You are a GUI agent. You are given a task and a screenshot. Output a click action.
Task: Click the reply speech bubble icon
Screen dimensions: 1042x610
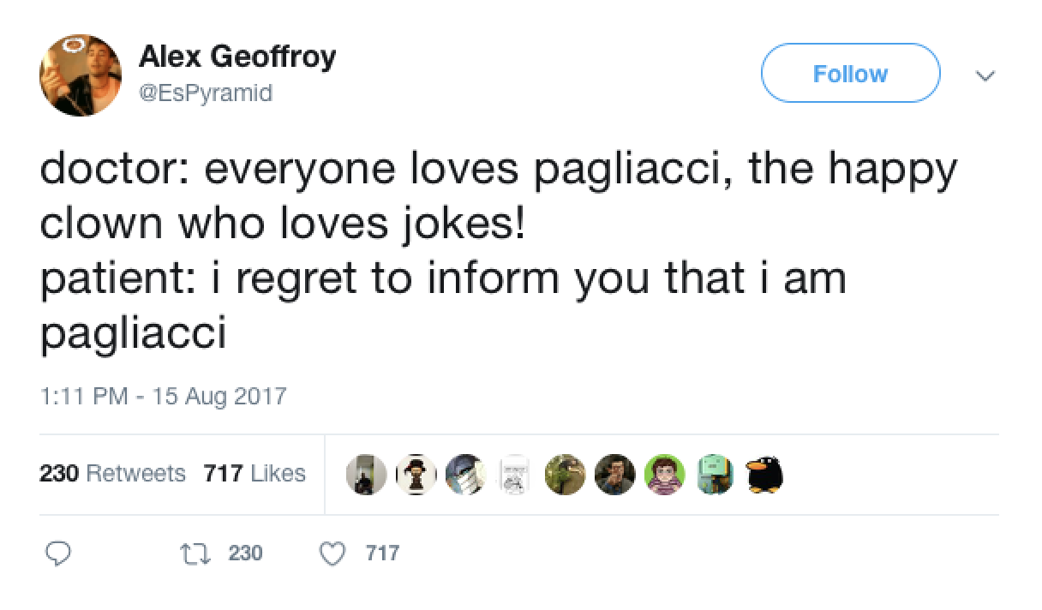57,553
